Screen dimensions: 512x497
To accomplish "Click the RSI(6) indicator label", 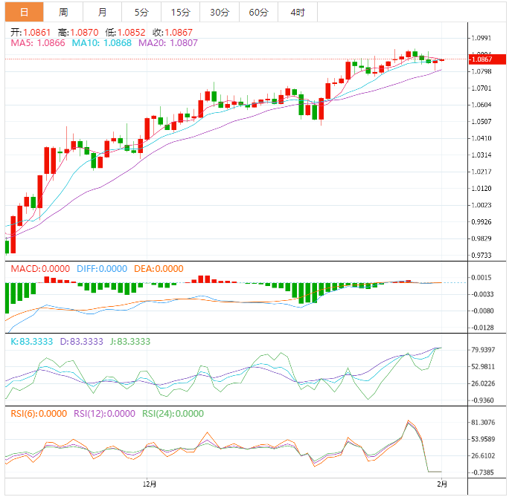I will click(x=38, y=414).
